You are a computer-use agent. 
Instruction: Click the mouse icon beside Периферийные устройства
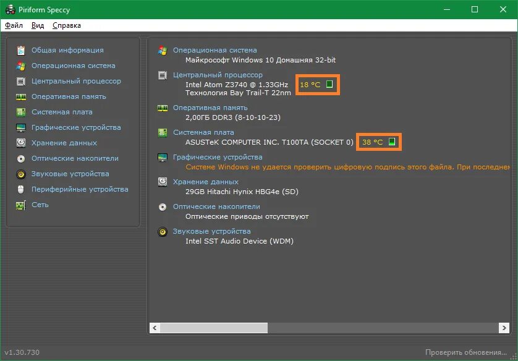click(21, 189)
